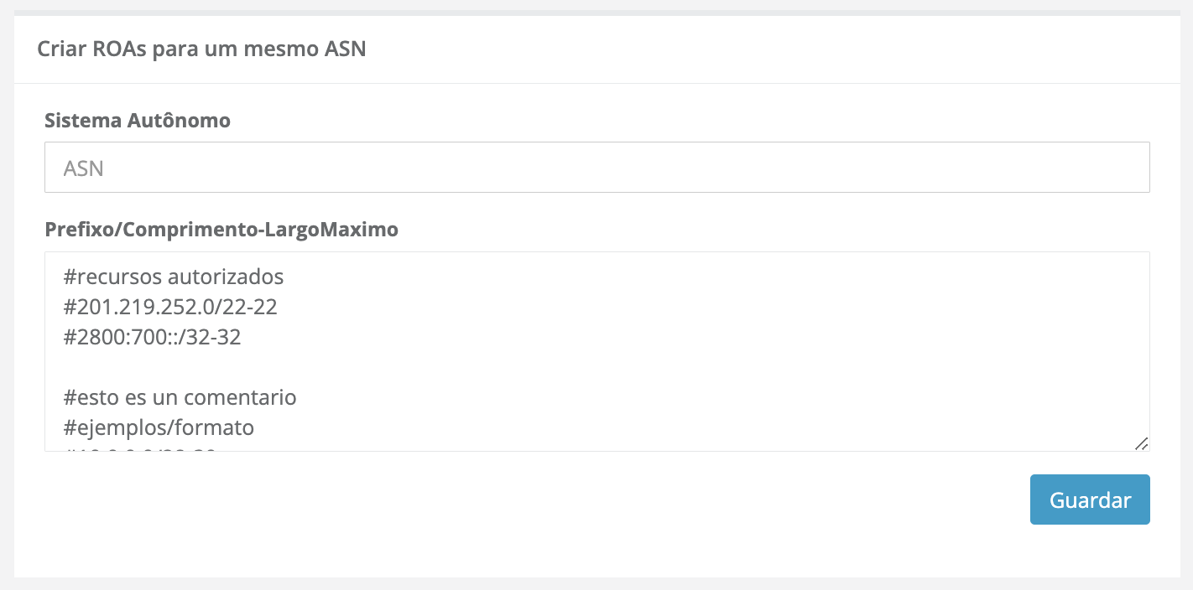Click the '#ejemplos/formato' line
1193x590 pixels.
[159, 427]
